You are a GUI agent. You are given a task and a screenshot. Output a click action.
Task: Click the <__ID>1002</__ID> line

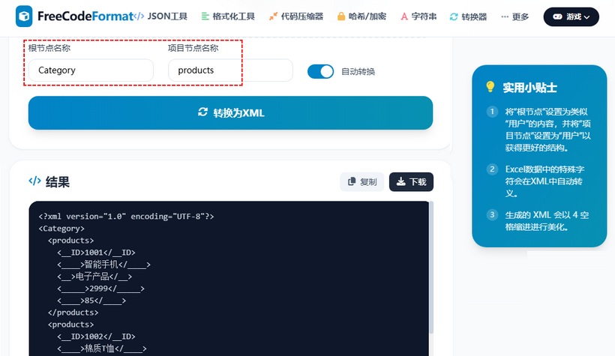(x=96, y=337)
